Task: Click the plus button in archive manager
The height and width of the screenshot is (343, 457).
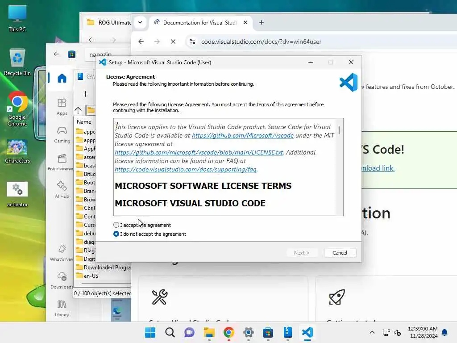Action: [85, 94]
